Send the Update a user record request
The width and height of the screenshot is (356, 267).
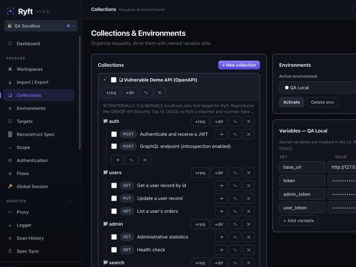point(221,198)
